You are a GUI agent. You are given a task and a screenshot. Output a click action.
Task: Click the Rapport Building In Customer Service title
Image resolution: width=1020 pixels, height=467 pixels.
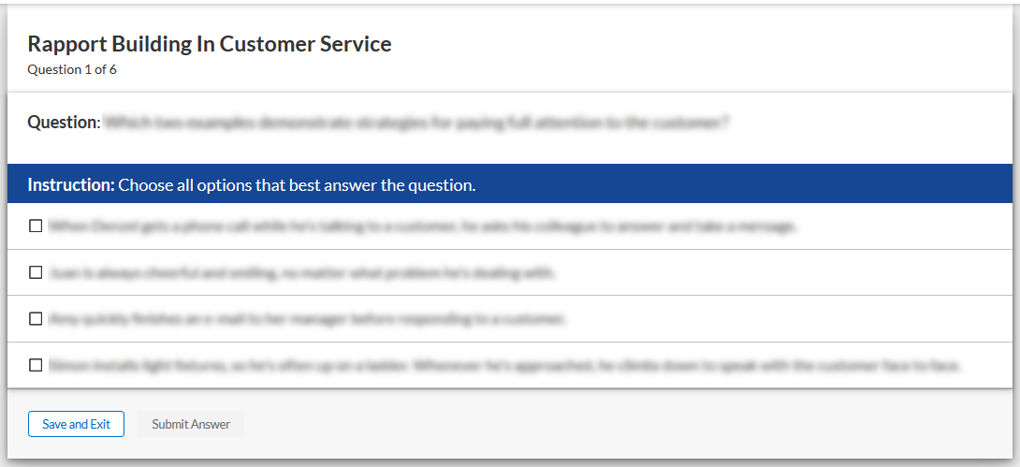pos(210,44)
